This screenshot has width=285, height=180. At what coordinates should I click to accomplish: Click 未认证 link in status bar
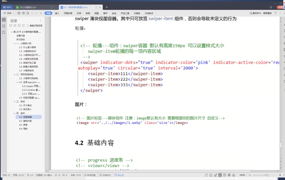(x=119, y=175)
